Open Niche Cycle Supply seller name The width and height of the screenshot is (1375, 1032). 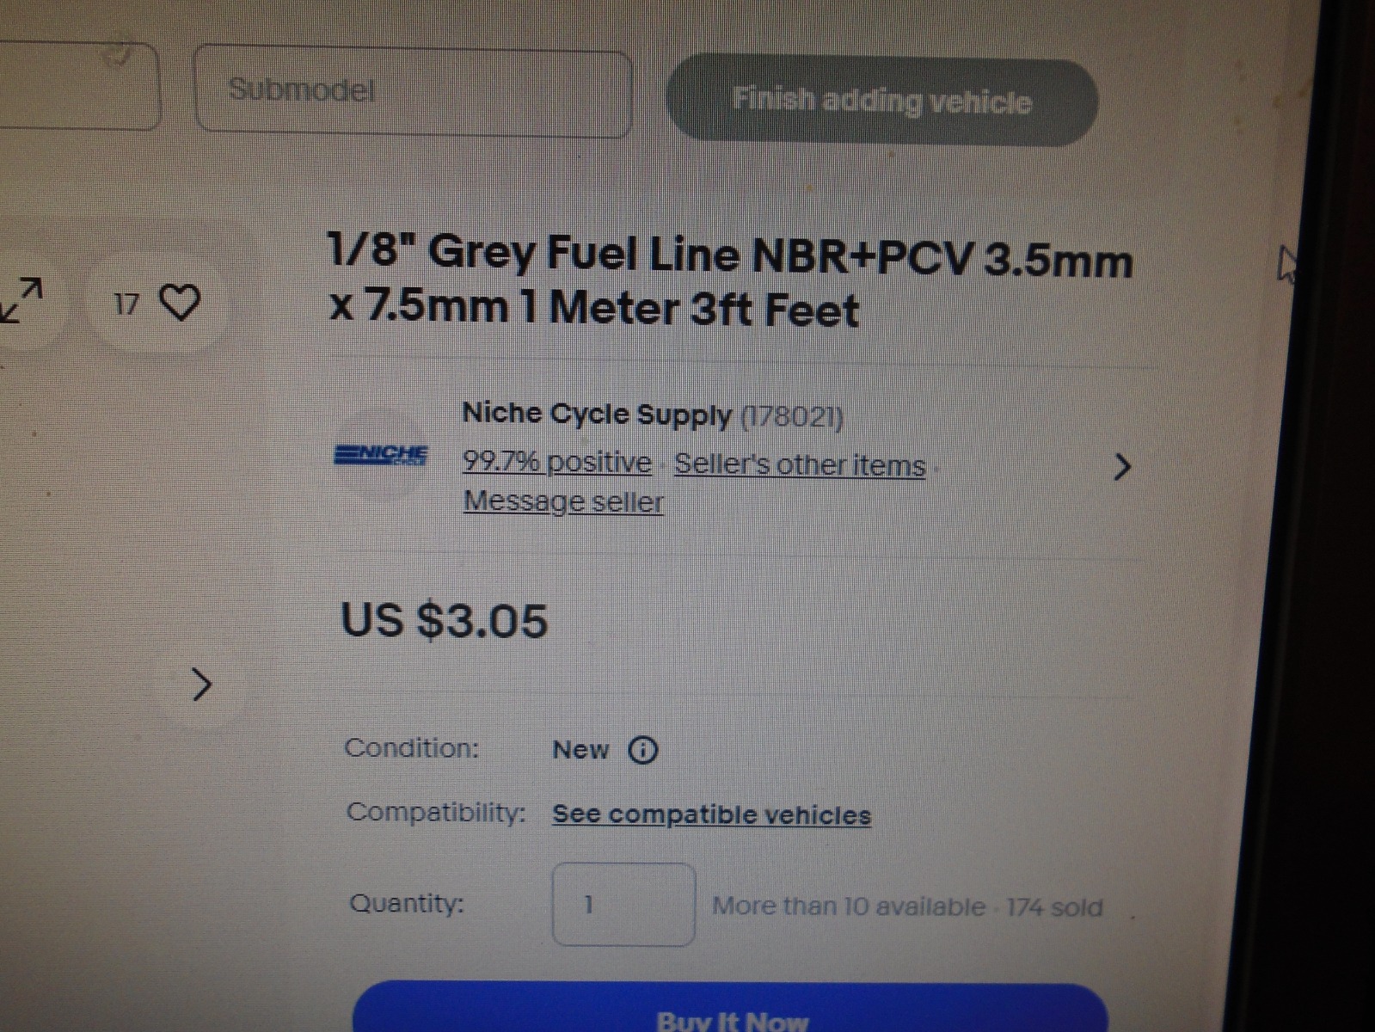click(597, 415)
